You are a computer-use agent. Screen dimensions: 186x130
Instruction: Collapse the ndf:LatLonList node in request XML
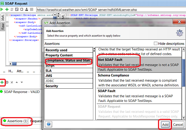pos(7,26)
